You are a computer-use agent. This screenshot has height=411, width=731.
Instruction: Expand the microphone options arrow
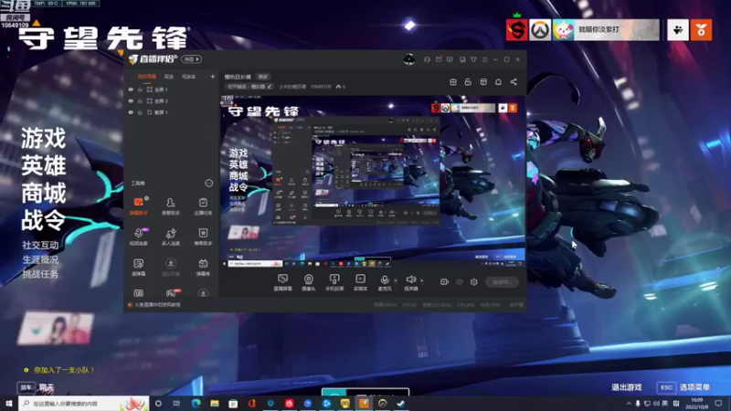[396, 280]
